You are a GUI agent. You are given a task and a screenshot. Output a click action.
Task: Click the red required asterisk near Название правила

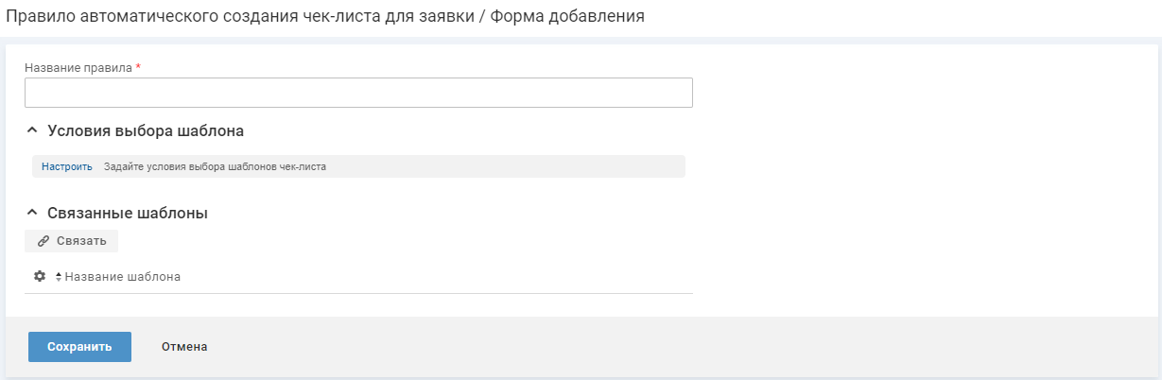138,68
